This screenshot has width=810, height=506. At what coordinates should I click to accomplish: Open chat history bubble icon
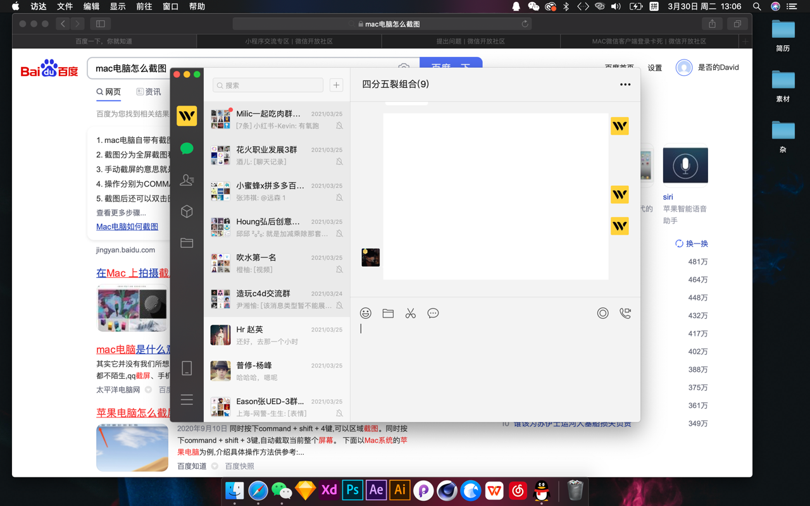pos(433,313)
